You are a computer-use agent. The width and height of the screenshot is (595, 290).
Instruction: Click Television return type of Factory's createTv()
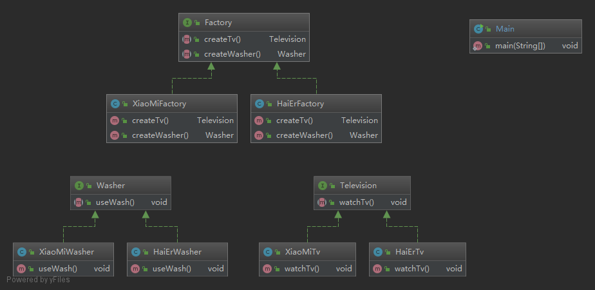click(x=288, y=39)
